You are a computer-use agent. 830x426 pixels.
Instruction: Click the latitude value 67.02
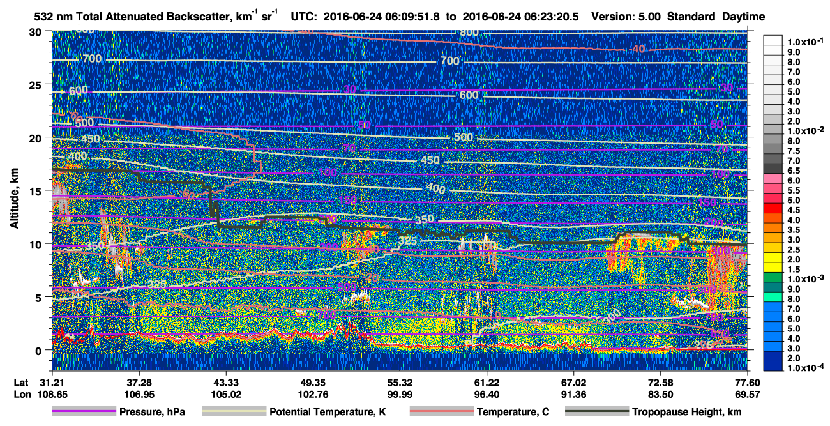tap(573, 382)
